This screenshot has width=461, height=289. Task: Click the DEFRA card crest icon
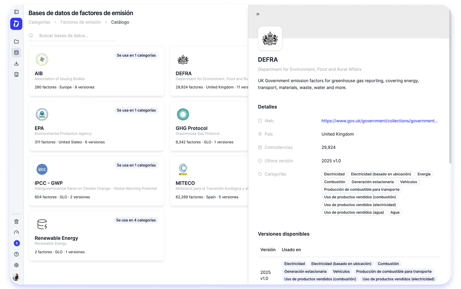183,60
